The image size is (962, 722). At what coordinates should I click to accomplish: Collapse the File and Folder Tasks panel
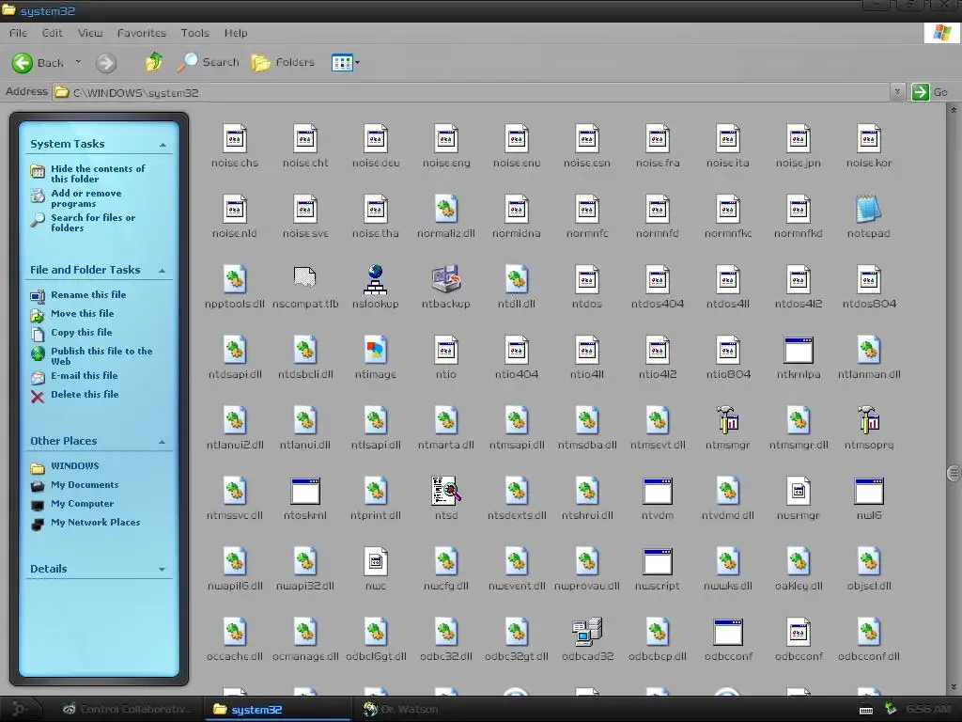162,271
